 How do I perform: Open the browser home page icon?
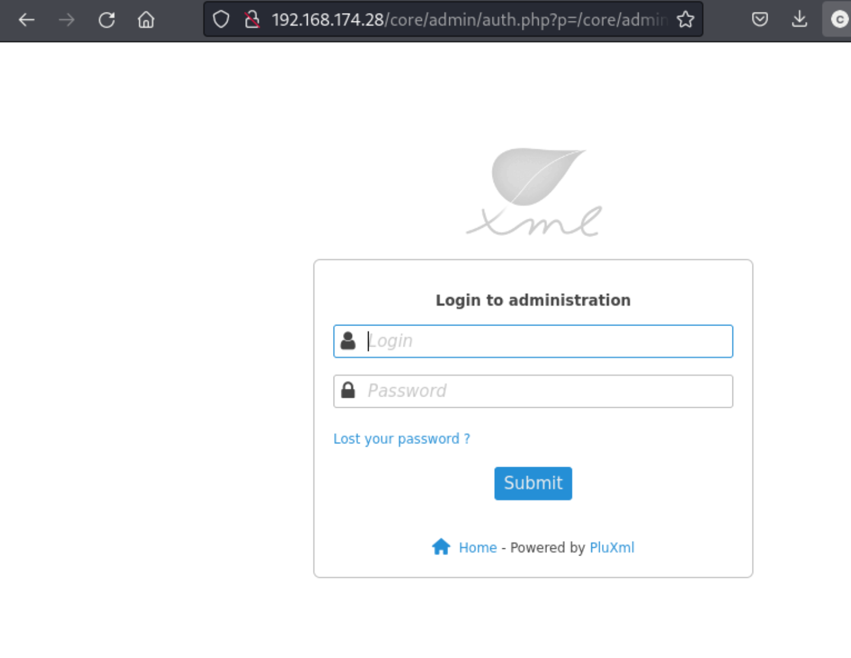point(146,20)
